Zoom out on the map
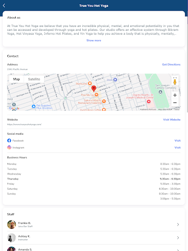This screenshot has height=251, width=188. click(x=175, y=102)
